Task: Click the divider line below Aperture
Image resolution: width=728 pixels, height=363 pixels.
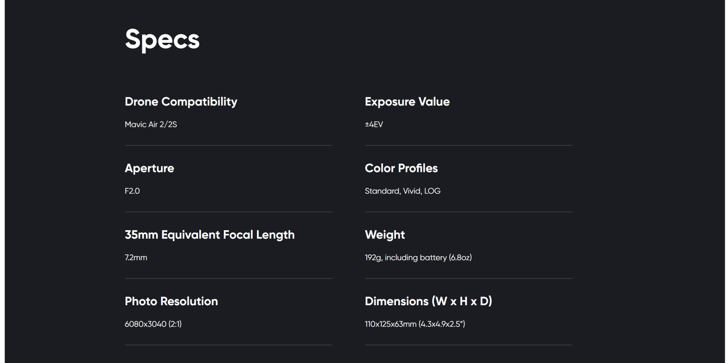Action: (228, 212)
